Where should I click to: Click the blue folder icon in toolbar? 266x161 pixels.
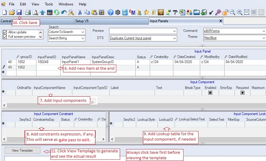tap(196, 12)
